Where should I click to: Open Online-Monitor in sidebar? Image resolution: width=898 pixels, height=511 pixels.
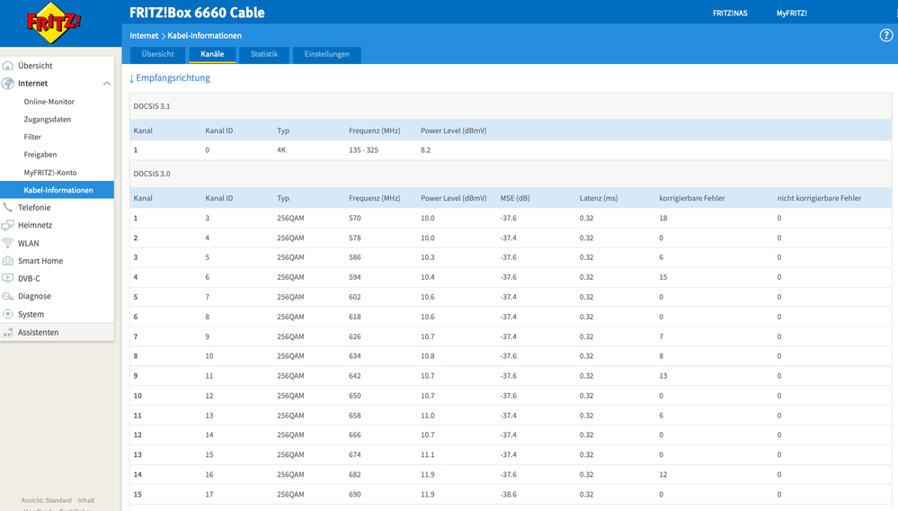[x=49, y=102]
